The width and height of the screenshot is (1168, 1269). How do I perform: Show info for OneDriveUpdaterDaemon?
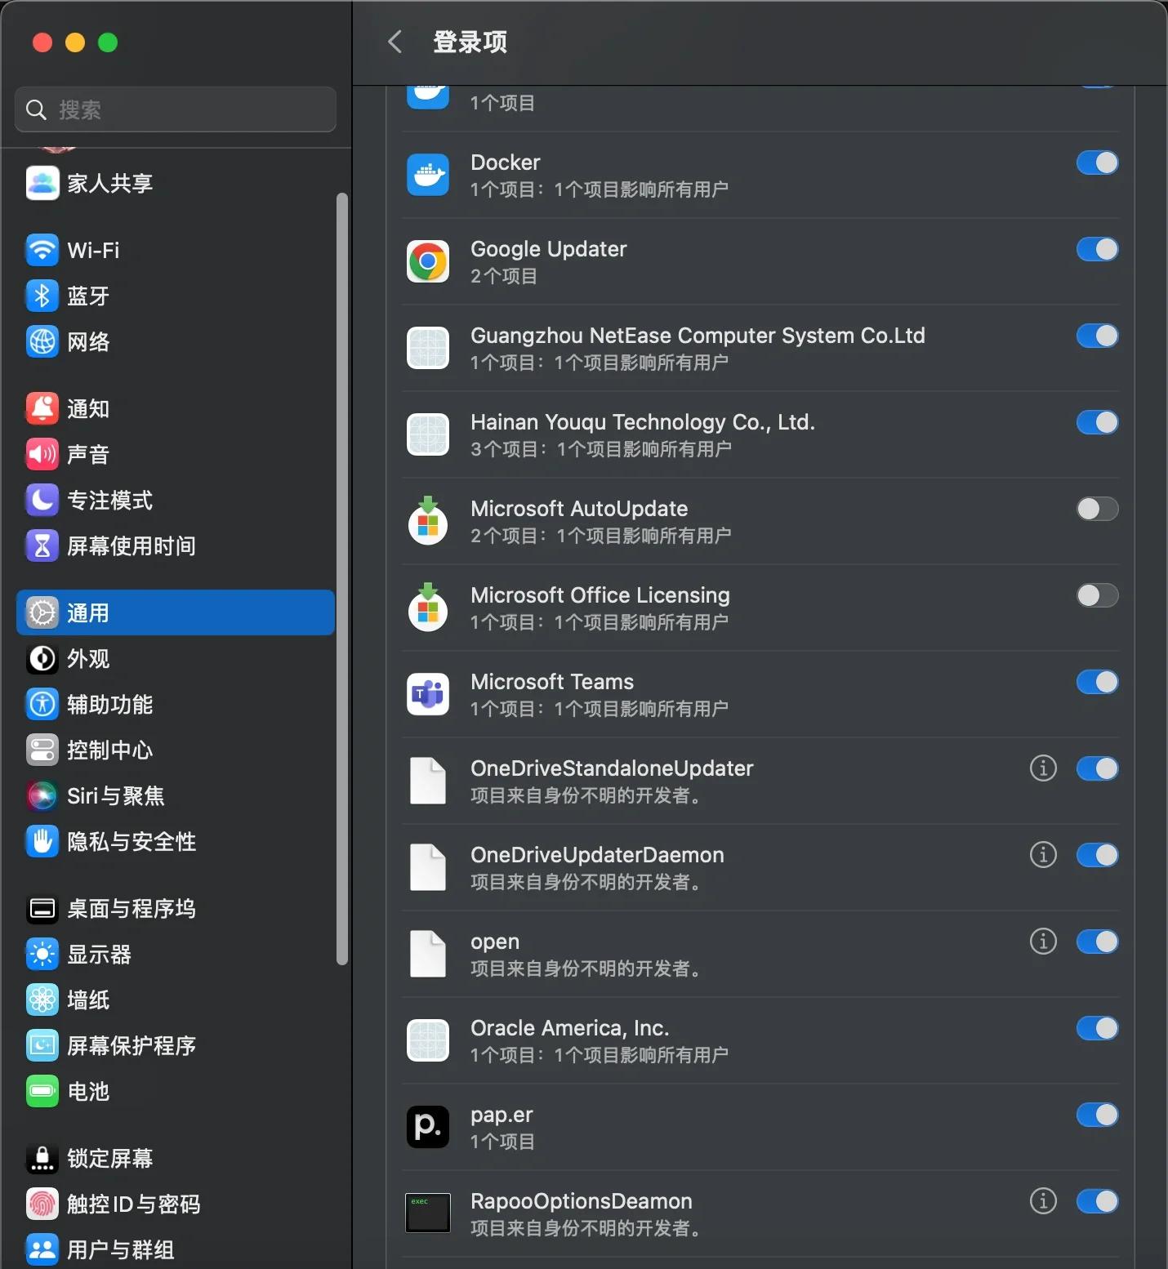(x=1043, y=855)
